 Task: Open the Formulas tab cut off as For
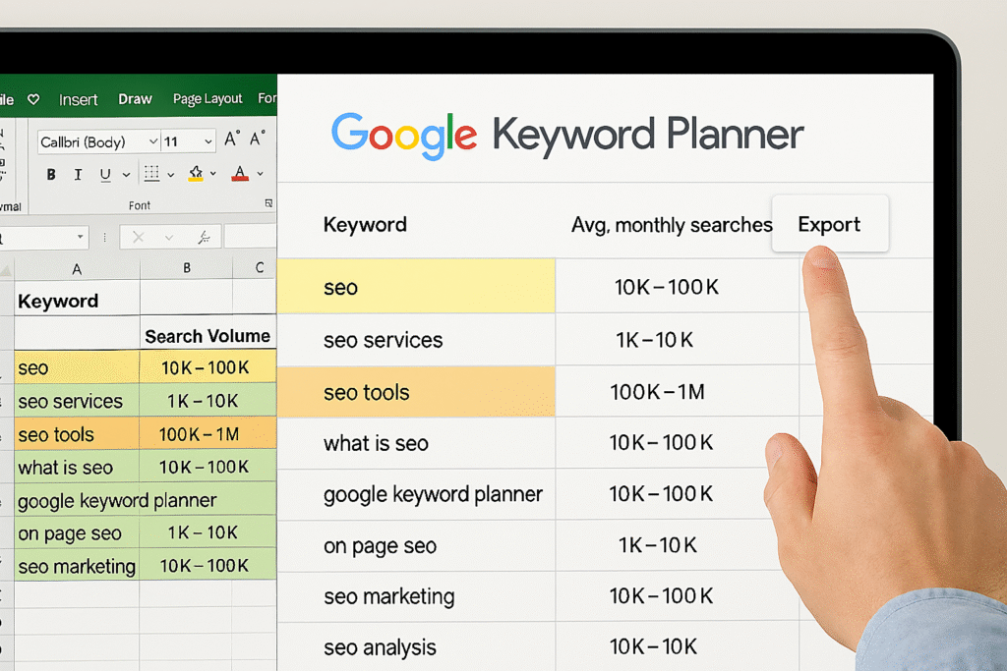coord(267,98)
